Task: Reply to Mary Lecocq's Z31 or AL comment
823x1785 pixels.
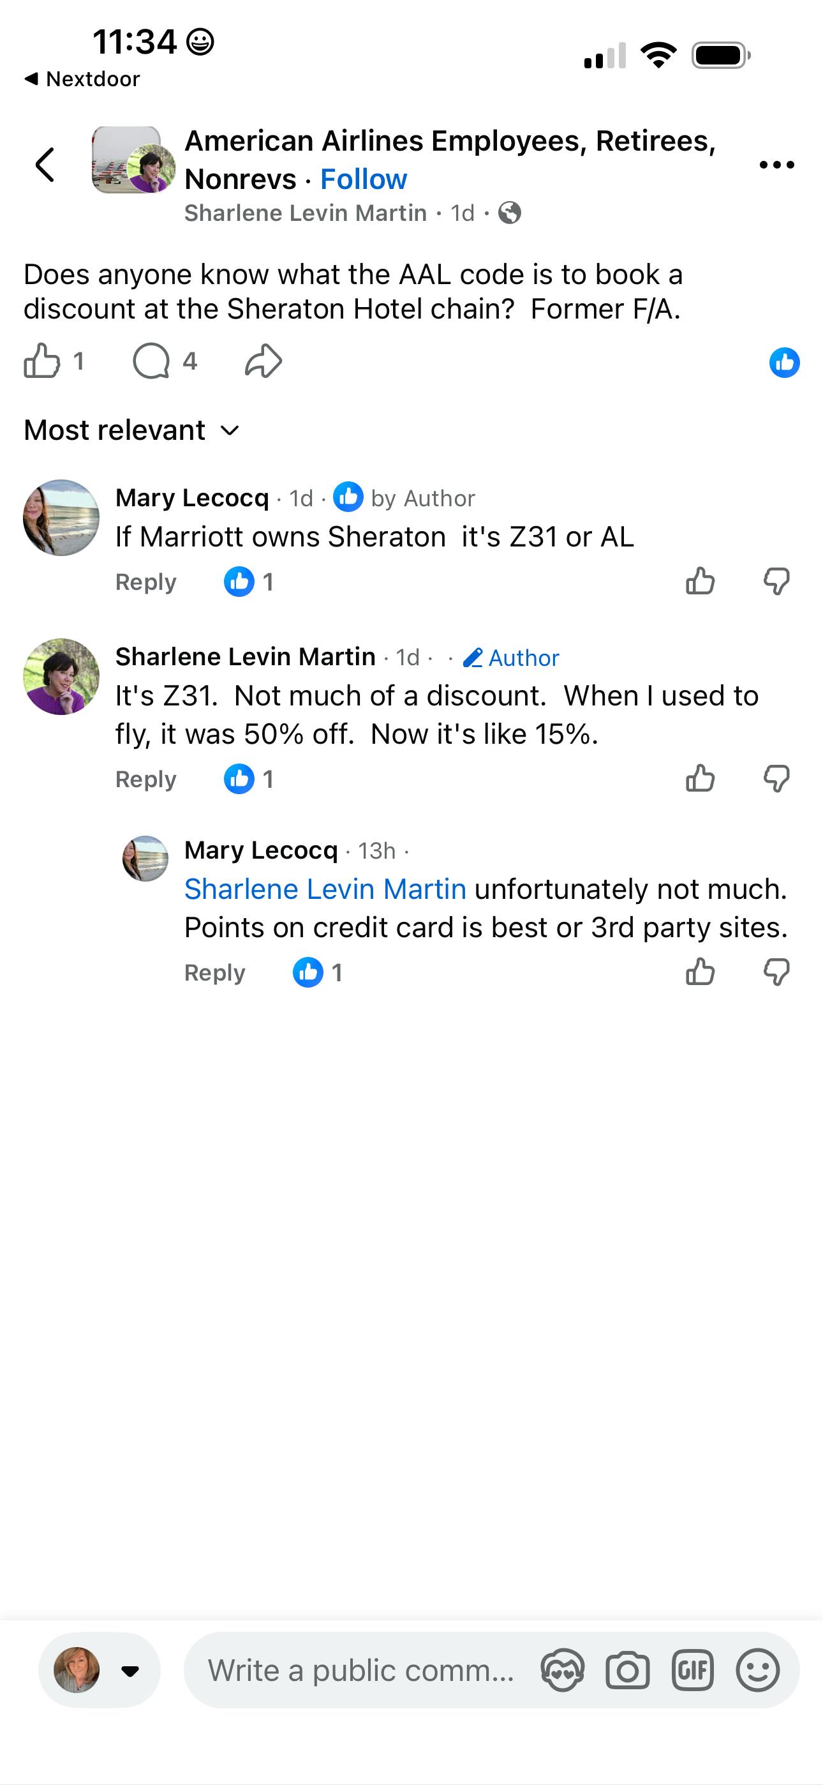Action: [x=145, y=582]
